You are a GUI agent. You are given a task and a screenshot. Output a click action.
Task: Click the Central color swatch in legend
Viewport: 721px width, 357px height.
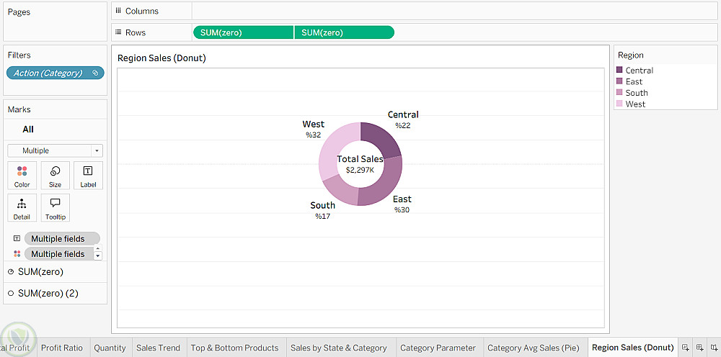(x=619, y=71)
